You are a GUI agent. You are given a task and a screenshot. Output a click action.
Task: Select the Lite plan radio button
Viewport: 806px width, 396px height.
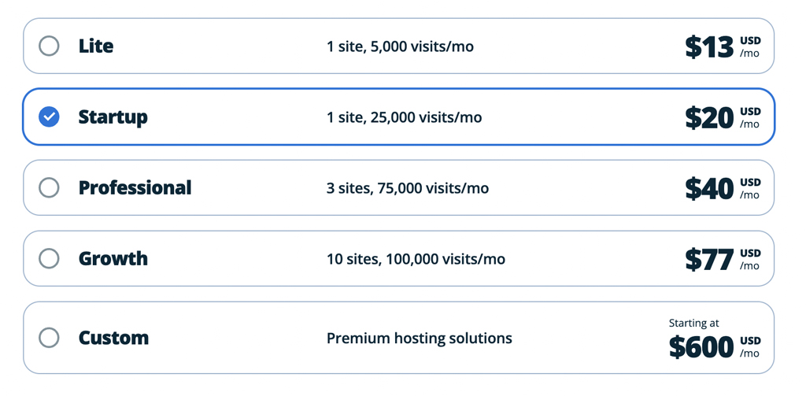point(49,46)
